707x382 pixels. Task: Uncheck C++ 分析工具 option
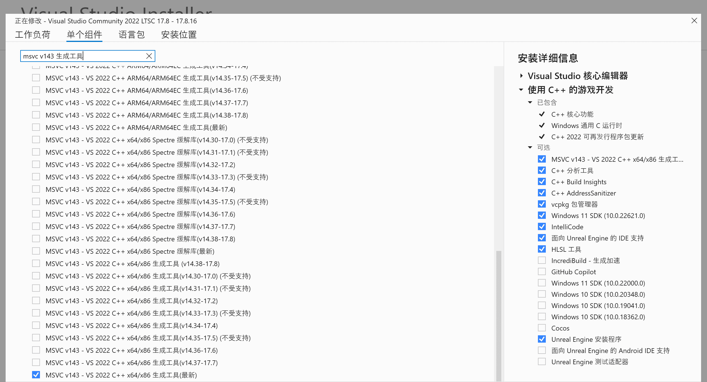[542, 170]
